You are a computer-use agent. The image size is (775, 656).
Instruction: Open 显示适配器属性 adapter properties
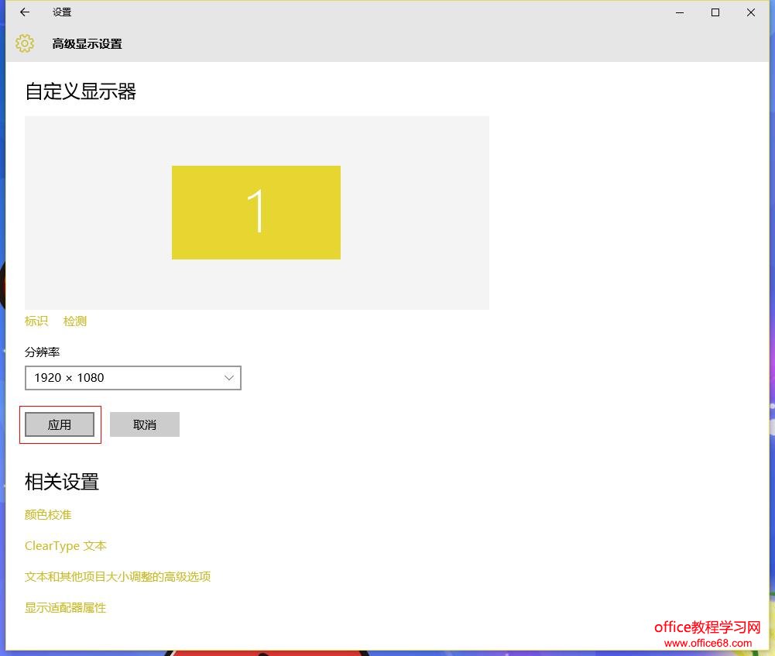pyautogui.click(x=65, y=607)
